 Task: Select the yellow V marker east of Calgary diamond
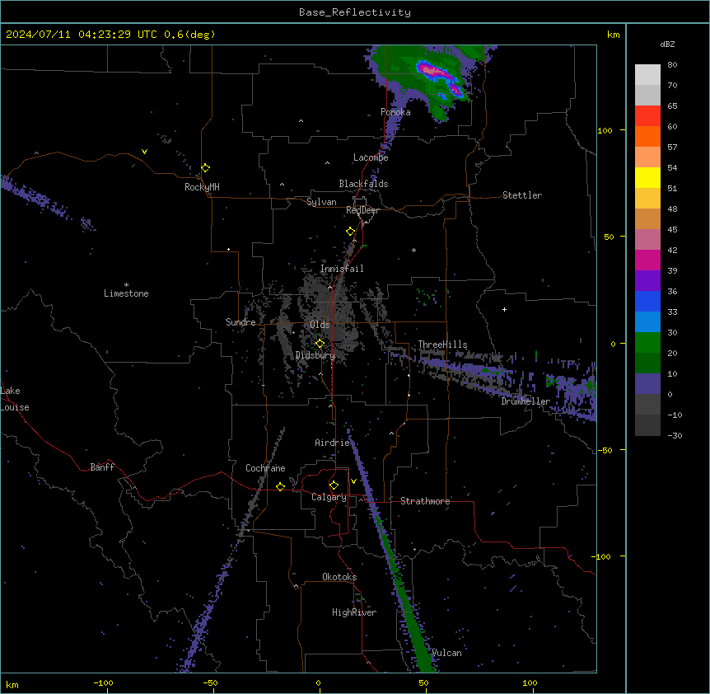pos(353,481)
